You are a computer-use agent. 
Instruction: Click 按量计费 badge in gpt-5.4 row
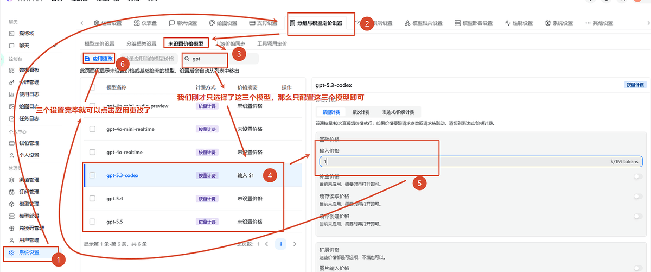pyautogui.click(x=206, y=199)
